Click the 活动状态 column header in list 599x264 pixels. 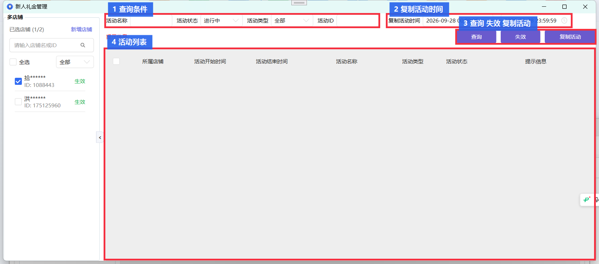coord(457,61)
